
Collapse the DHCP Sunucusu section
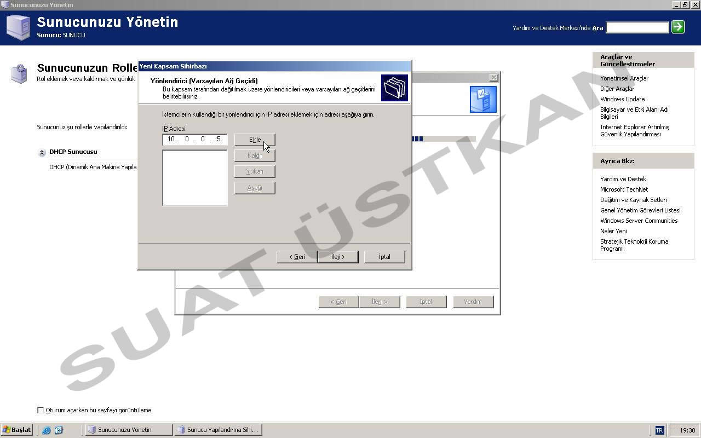42,153
